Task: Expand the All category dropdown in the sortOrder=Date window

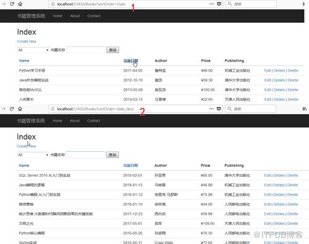Action: (33, 50)
